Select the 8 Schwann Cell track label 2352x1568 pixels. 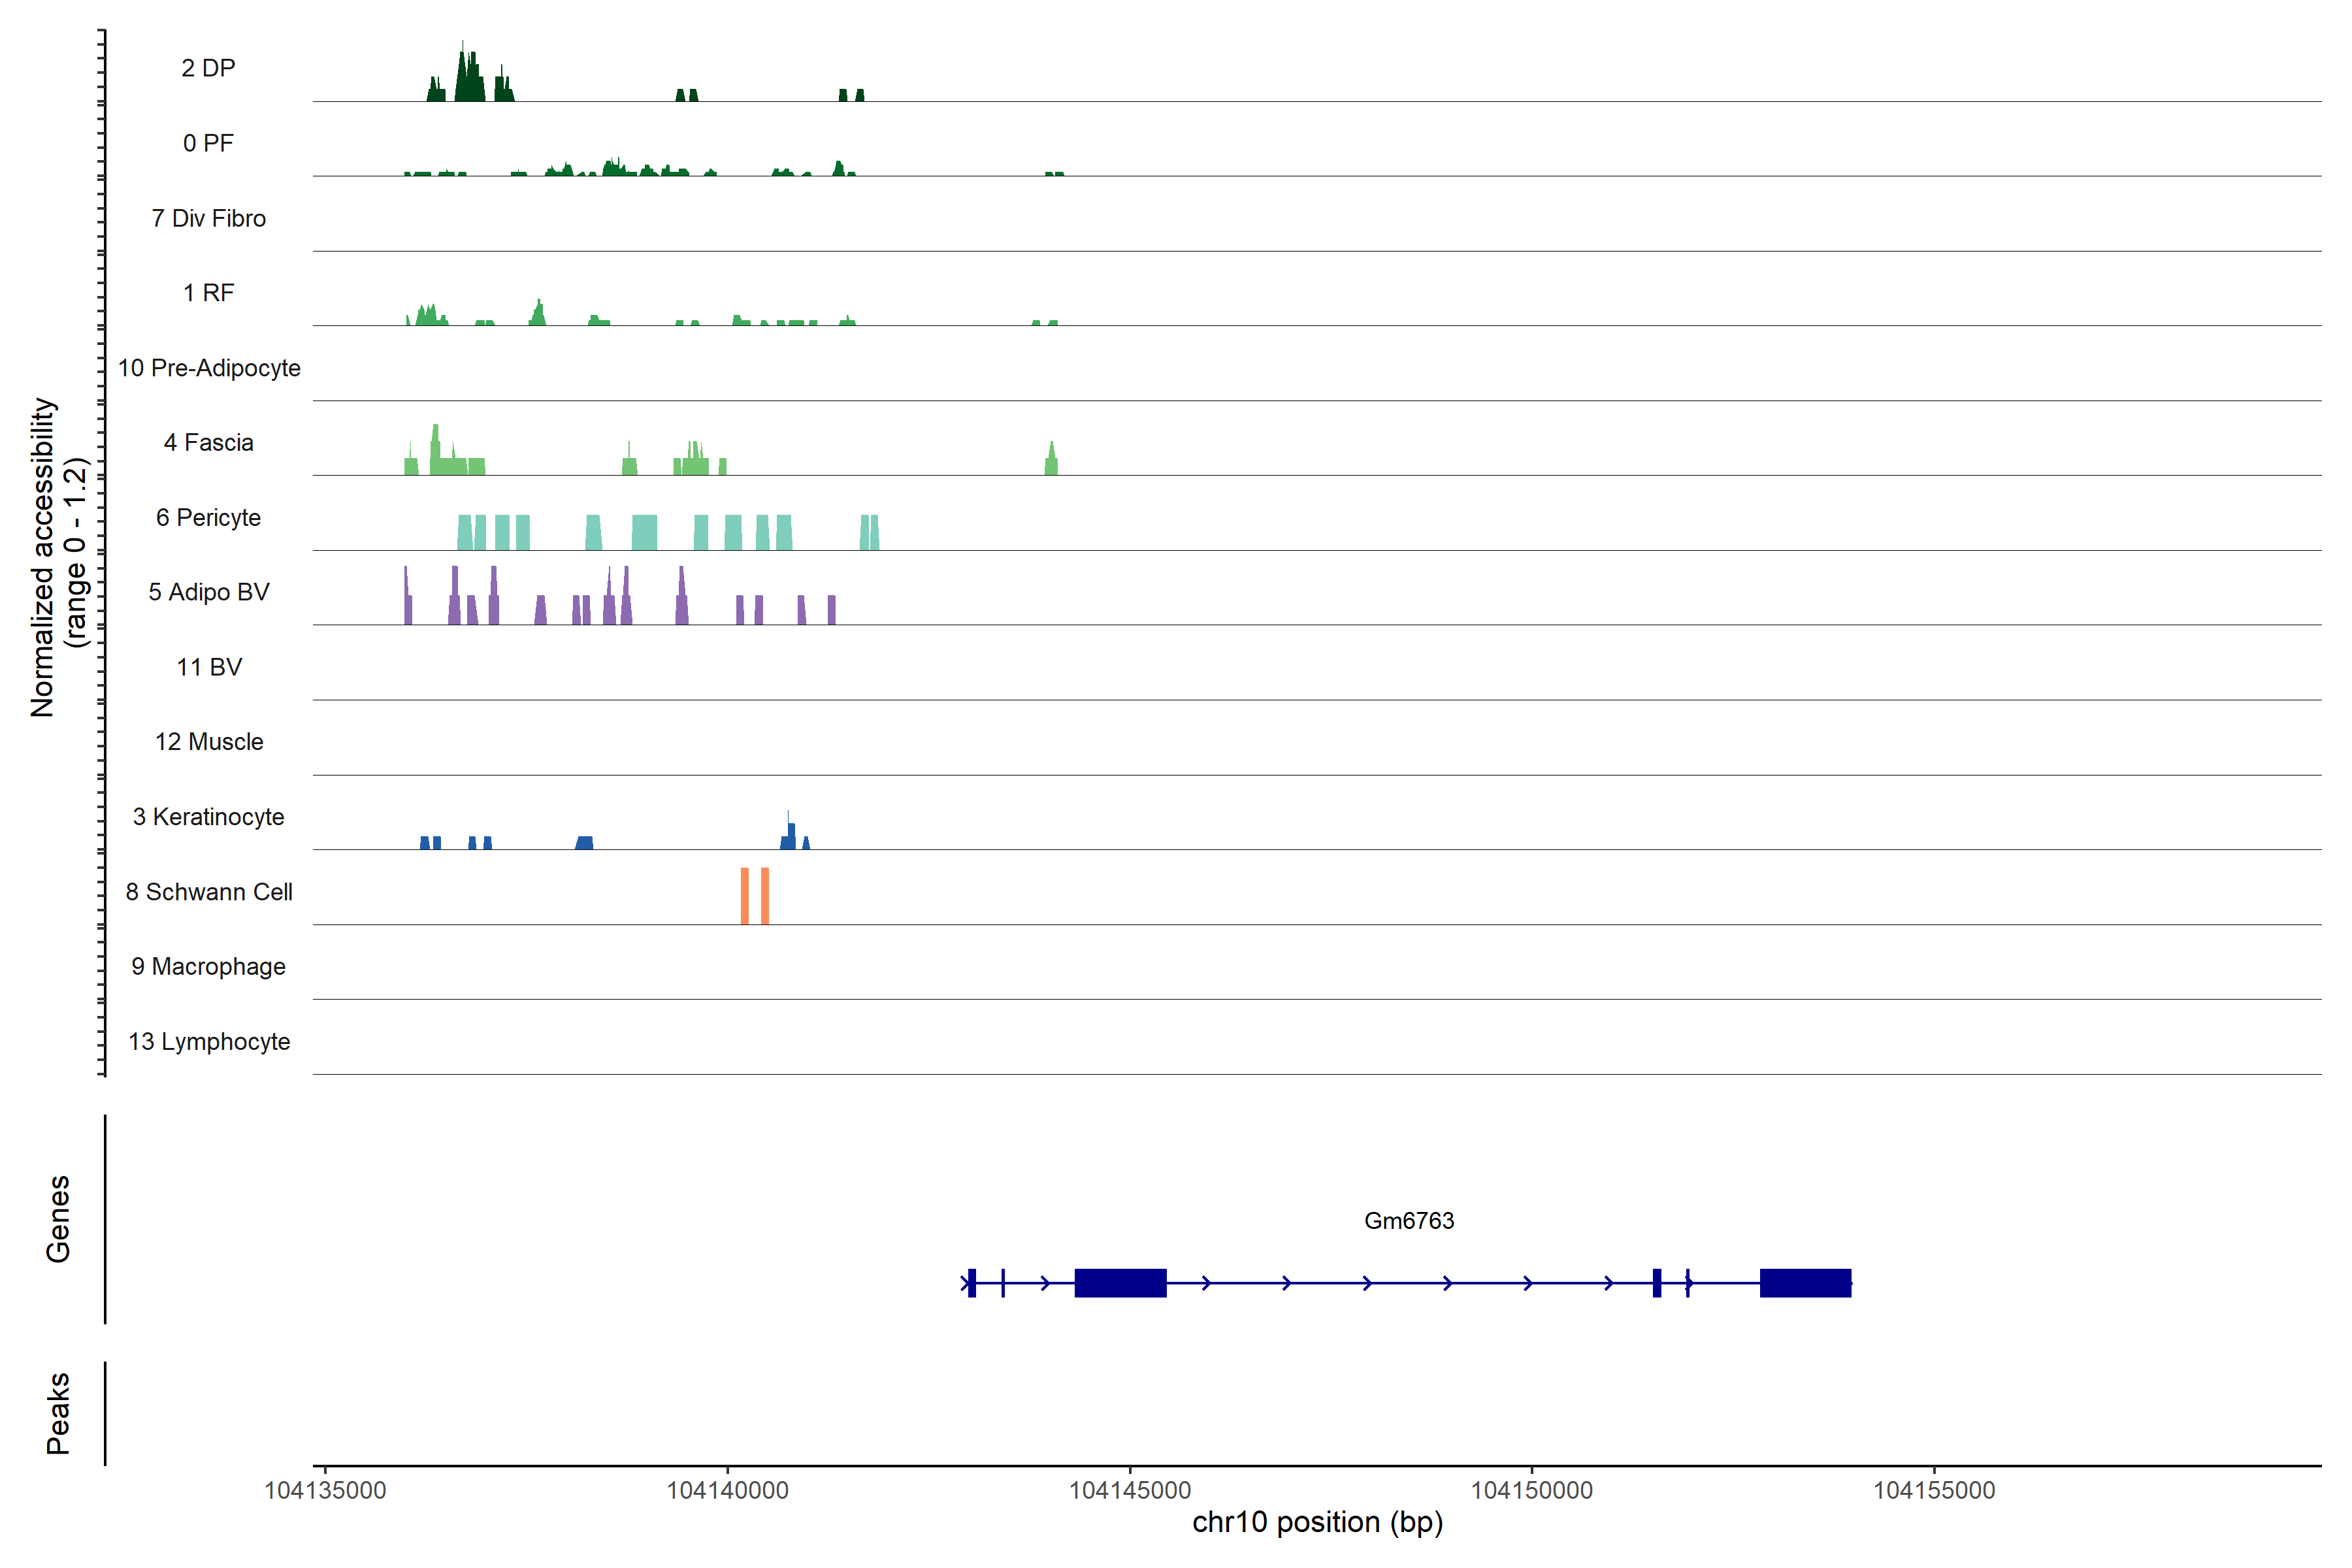pyautogui.click(x=208, y=892)
